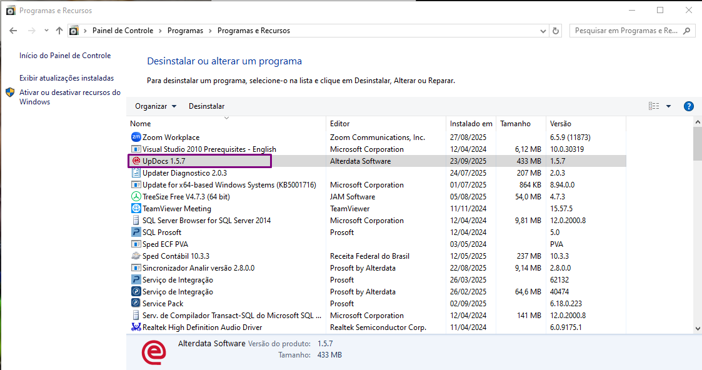Click the Sped Contábil program icon
Screen dimensions: 702x370
tap(136, 256)
